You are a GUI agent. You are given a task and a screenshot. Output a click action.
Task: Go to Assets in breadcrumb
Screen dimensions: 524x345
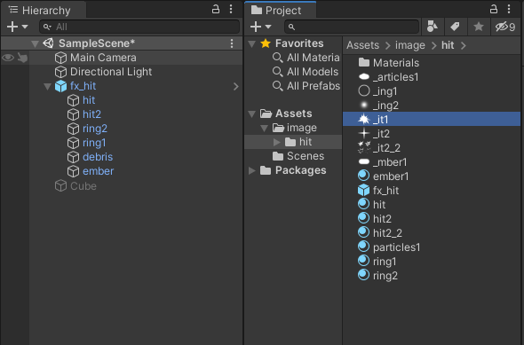tap(362, 45)
